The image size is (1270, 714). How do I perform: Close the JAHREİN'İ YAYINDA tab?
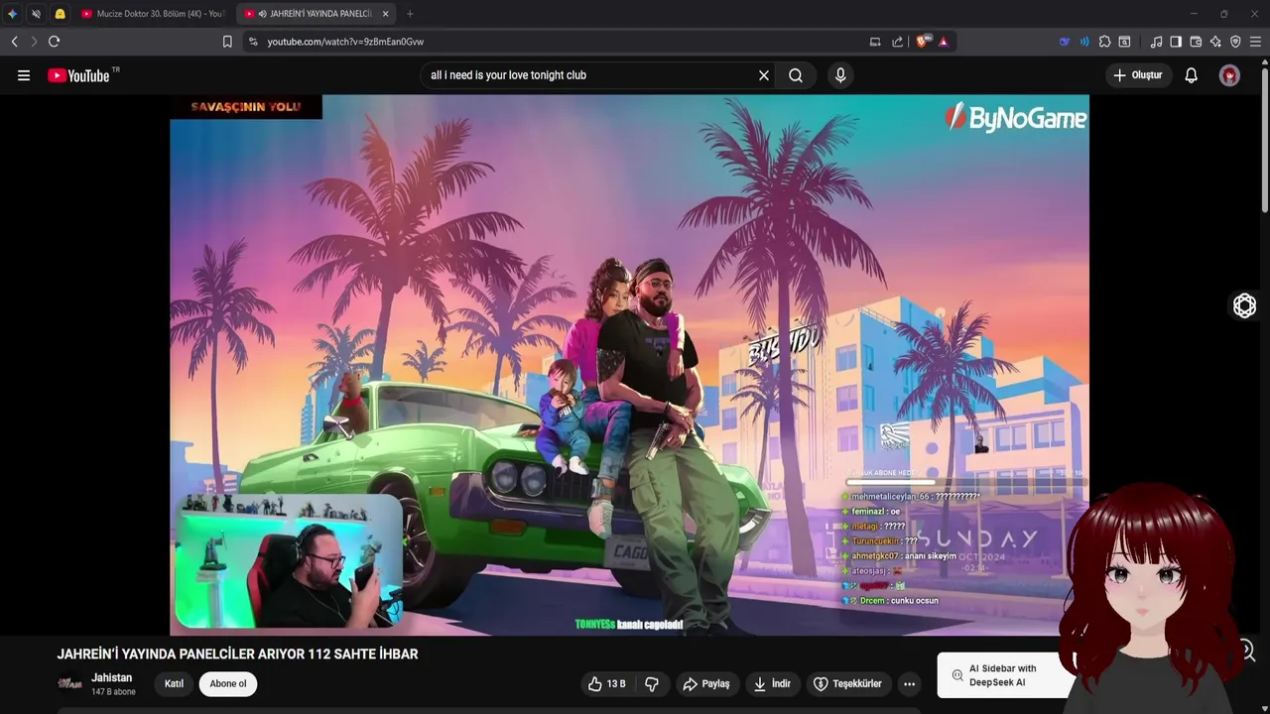pos(385,14)
